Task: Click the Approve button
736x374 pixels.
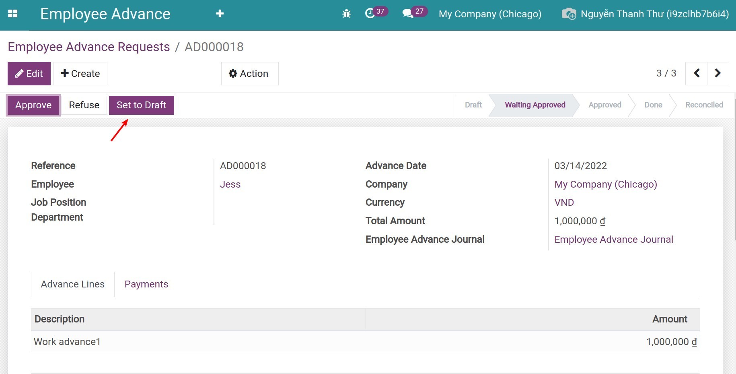Action: pos(33,105)
